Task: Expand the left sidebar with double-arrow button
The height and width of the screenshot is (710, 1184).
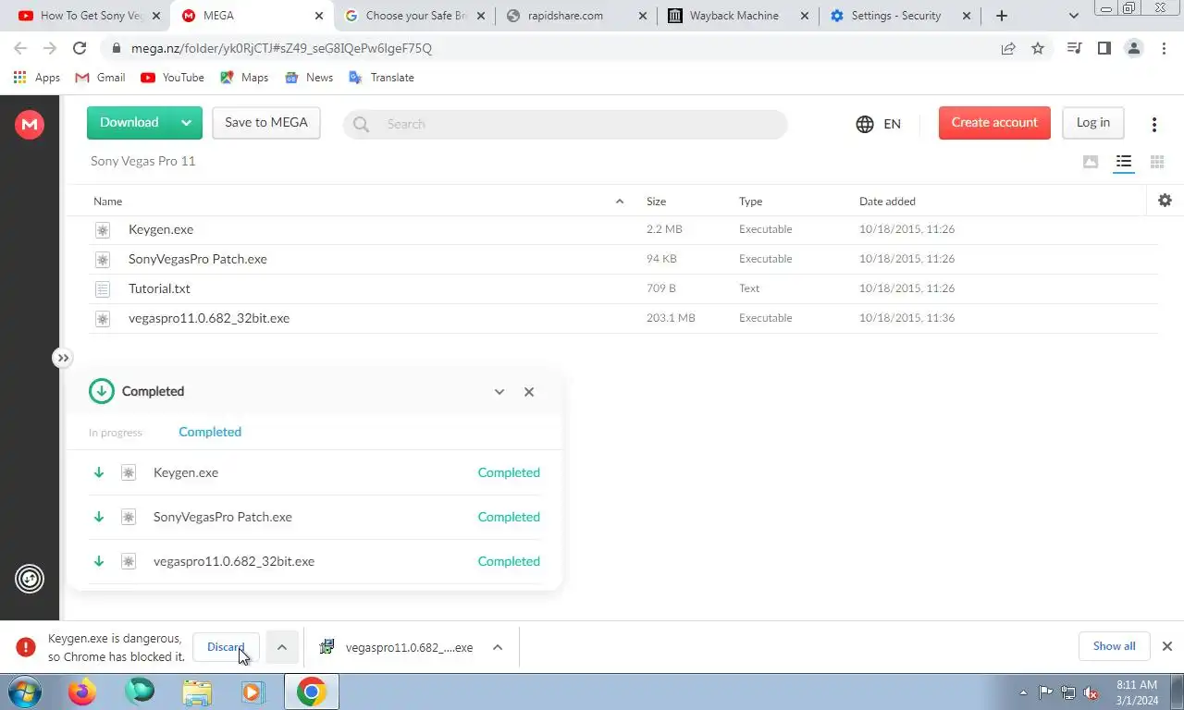Action: pos(62,358)
